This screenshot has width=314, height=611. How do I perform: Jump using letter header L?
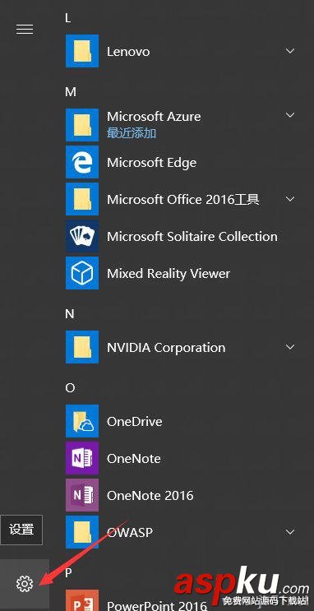click(68, 18)
